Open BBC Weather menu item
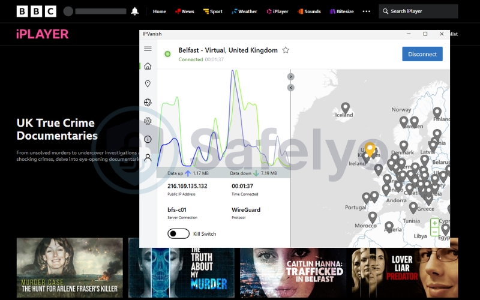 coord(244,11)
